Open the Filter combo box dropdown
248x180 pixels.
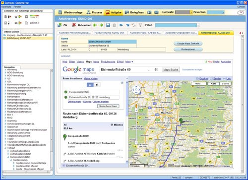click(x=198, y=25)
